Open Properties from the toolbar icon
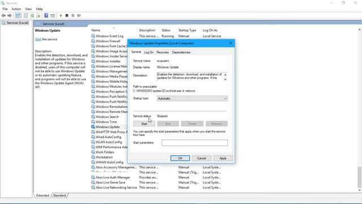Screen dimensions: 362x204 pos(26,15)
